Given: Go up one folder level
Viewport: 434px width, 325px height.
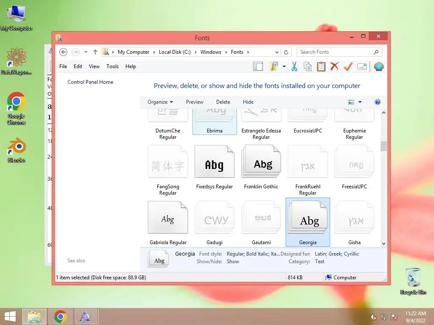Looking at the screenshot, I should (95, 52).
